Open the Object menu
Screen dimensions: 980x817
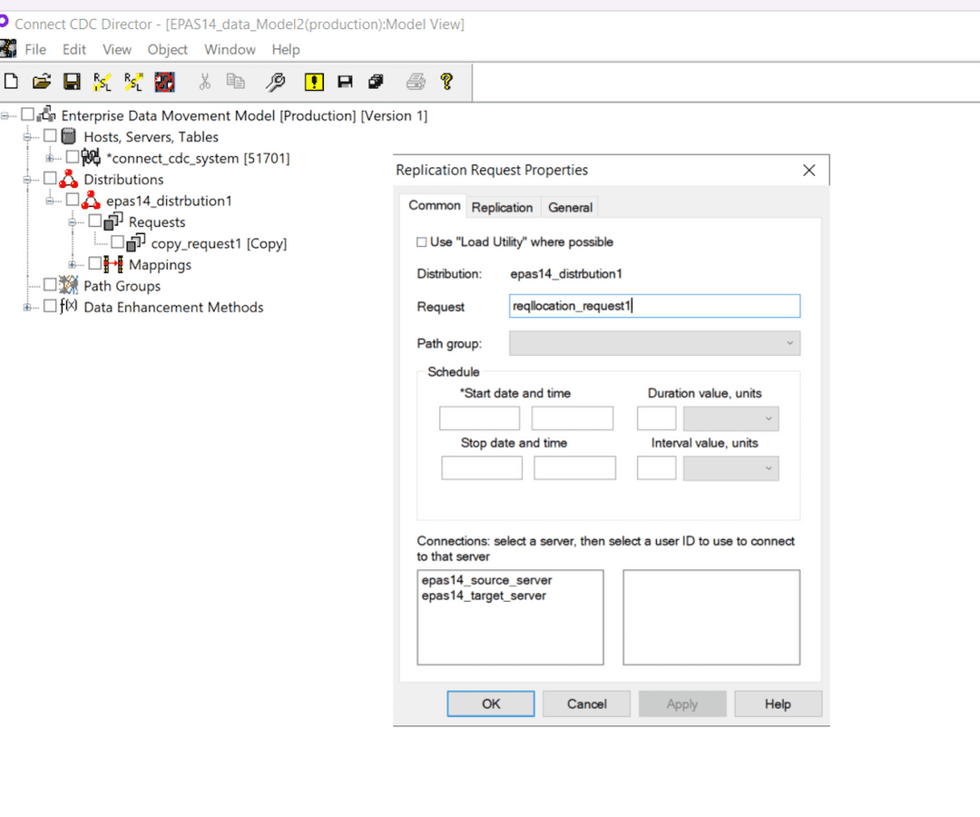(167, 49)
